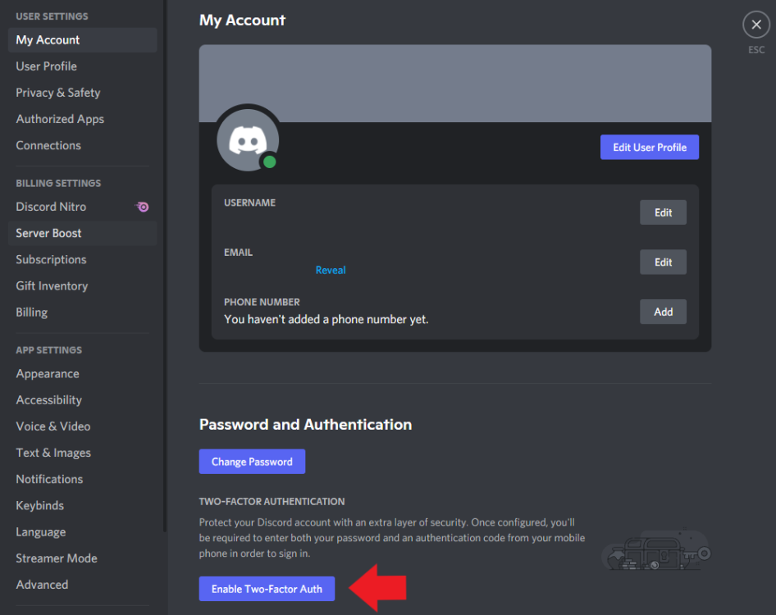Click the sidebar scrollbar
Screen dimensions: 776x615
165,266
